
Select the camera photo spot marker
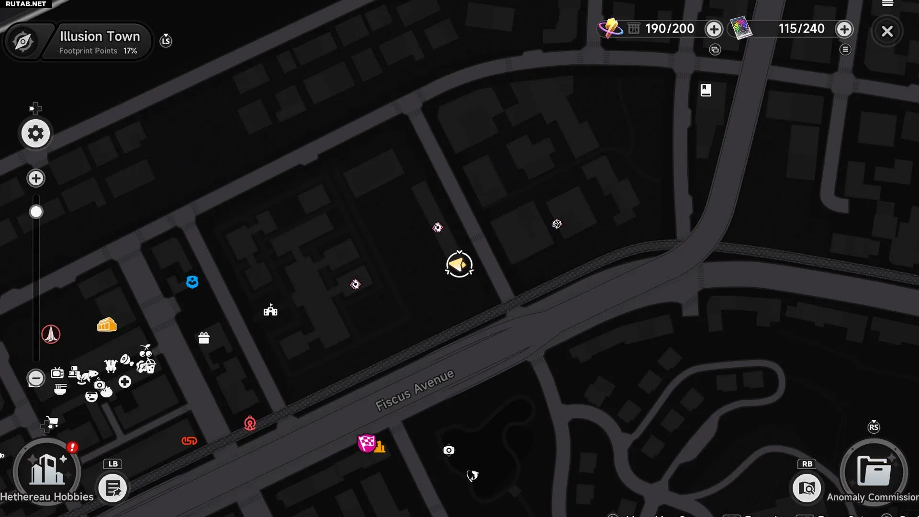coord(448,450)
